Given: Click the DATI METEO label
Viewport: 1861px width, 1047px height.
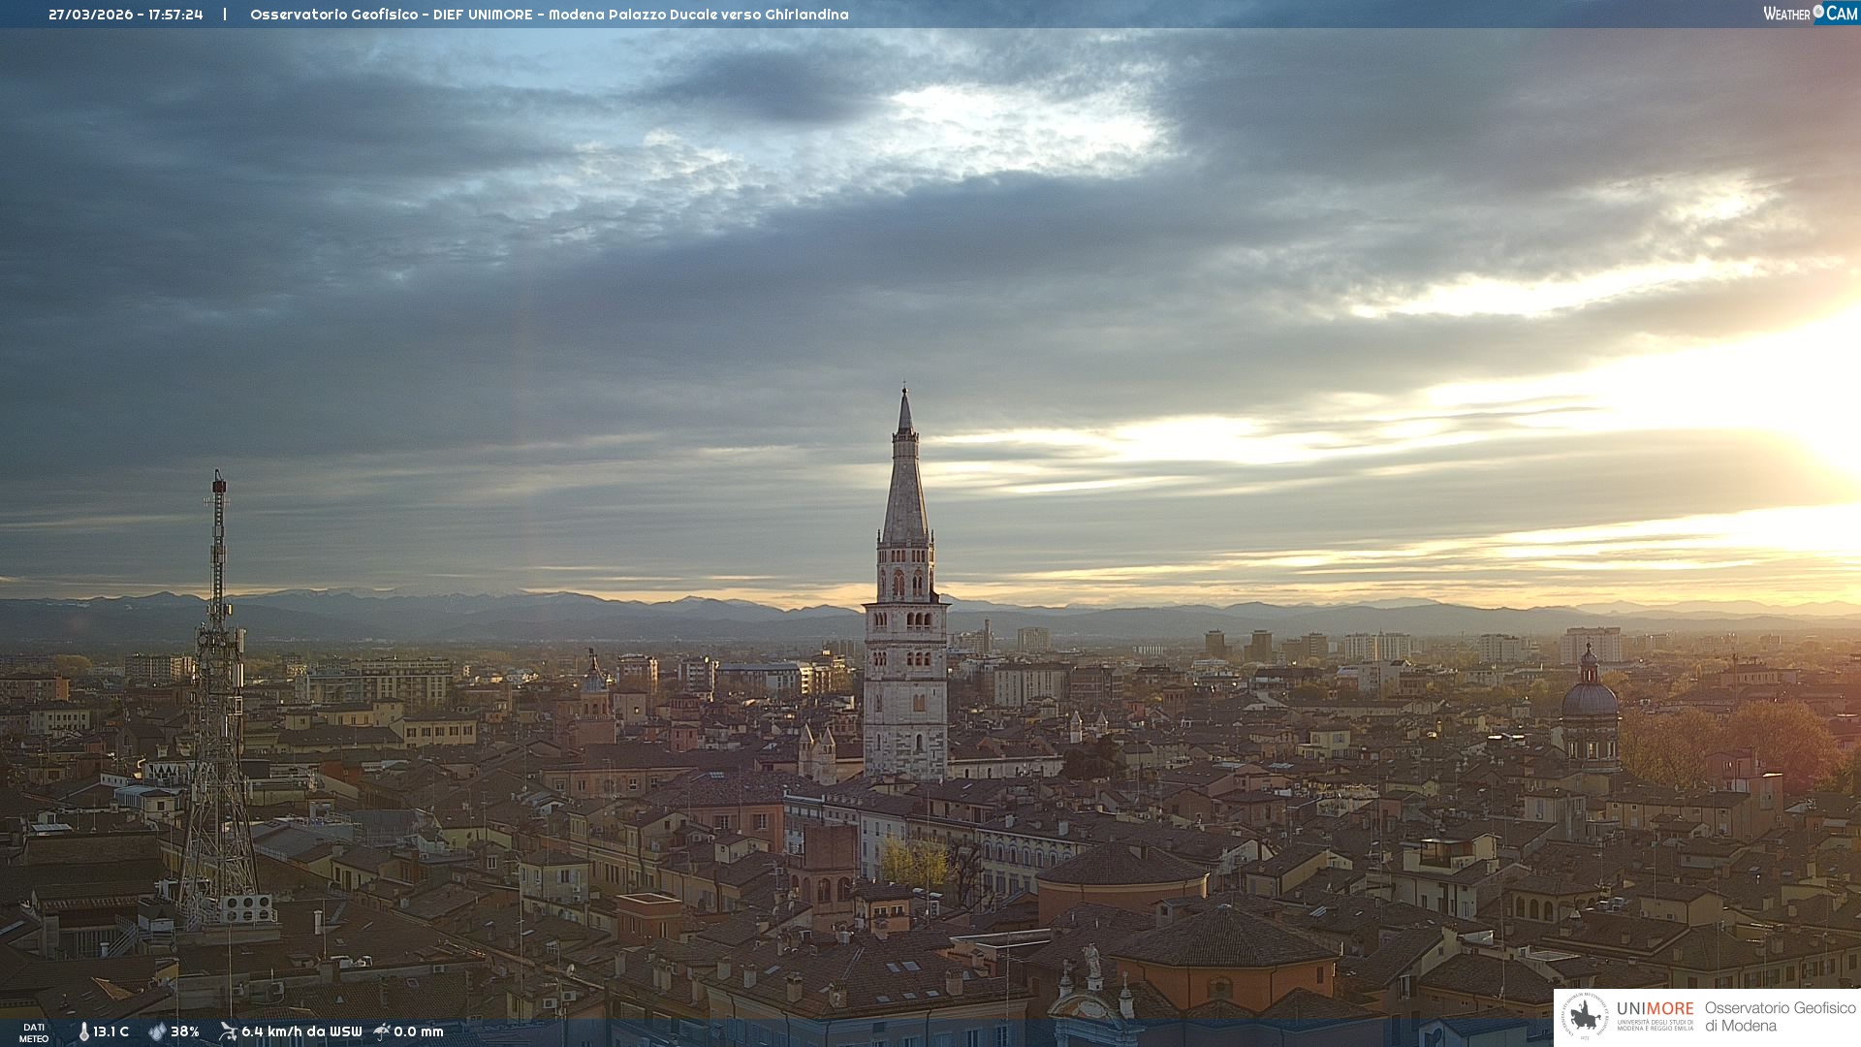Looking at the screenshot, I should [x=34, y=1032].
